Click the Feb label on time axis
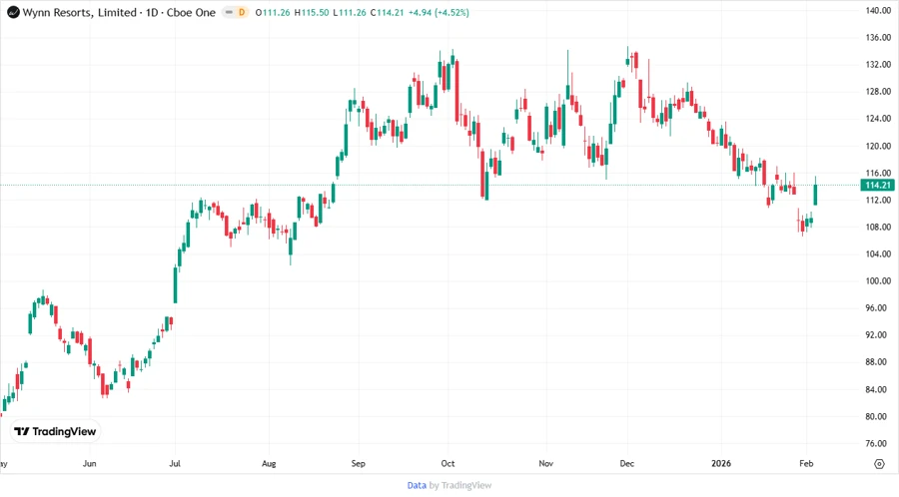The width and height of the screenshot is (899, 497). (x=807, y=464)
